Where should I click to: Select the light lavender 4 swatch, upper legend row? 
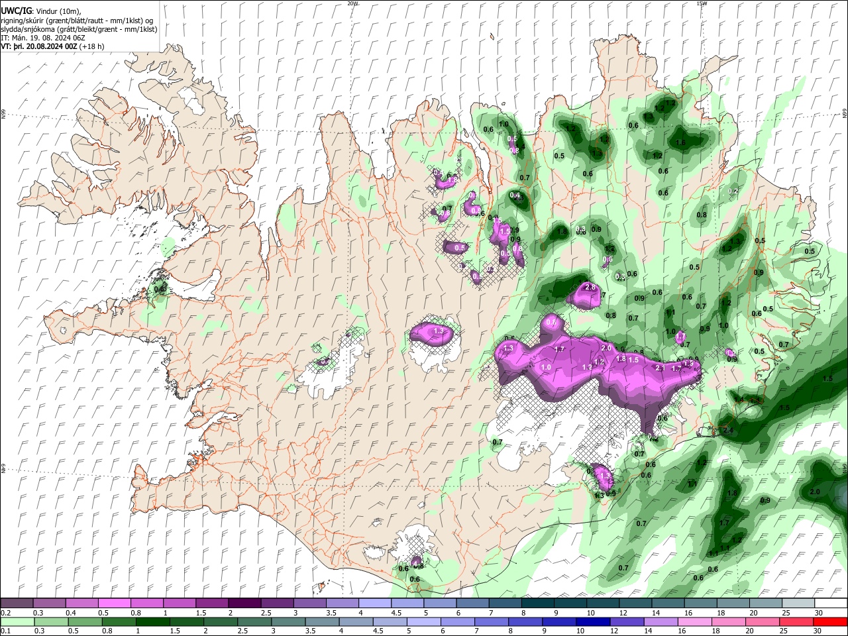coord(374,603)
